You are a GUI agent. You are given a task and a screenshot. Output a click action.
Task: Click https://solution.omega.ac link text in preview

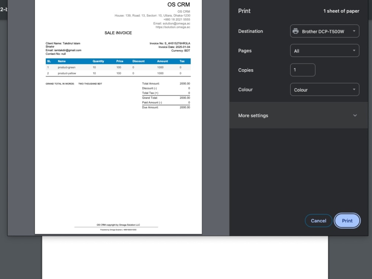tap(173, 27)
